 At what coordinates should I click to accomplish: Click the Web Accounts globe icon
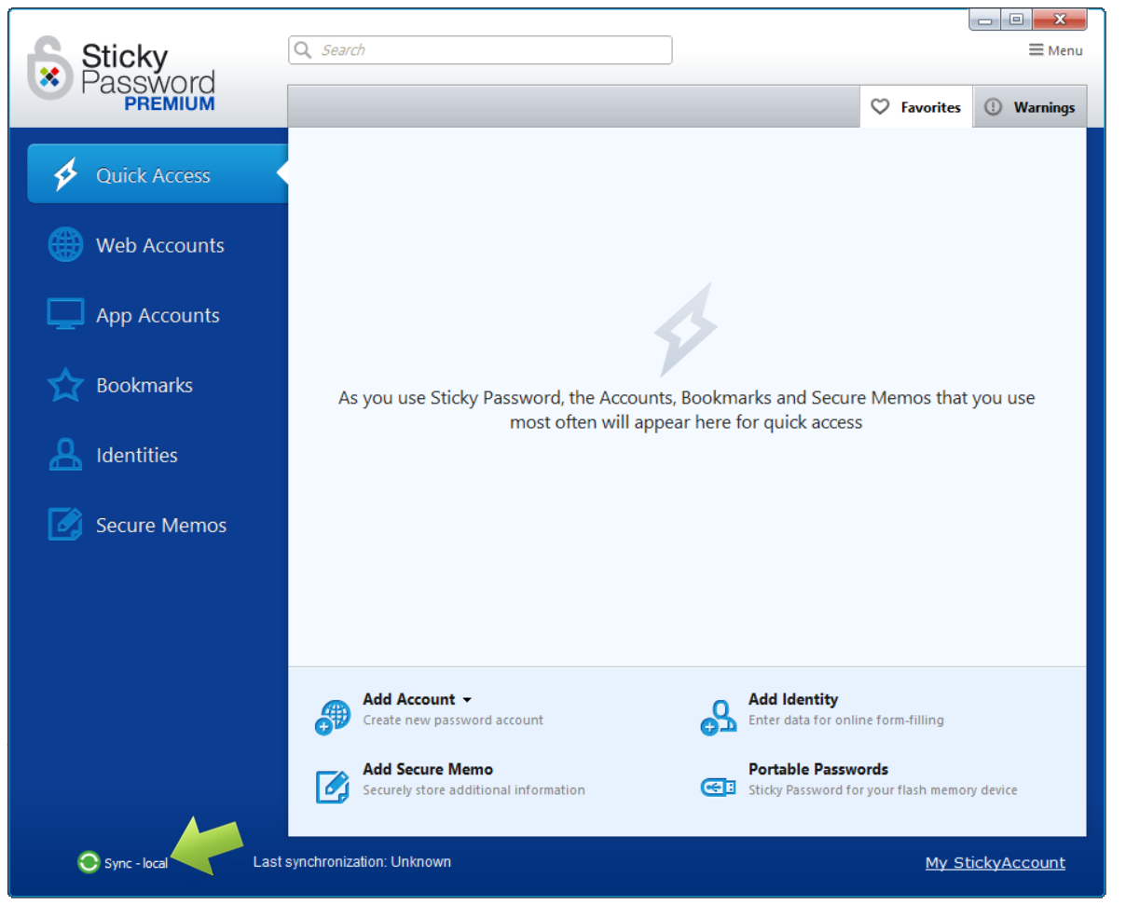click(x=65, y=245)
